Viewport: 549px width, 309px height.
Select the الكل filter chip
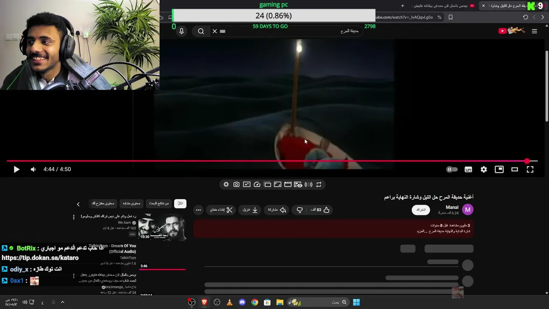click(180, 203)
